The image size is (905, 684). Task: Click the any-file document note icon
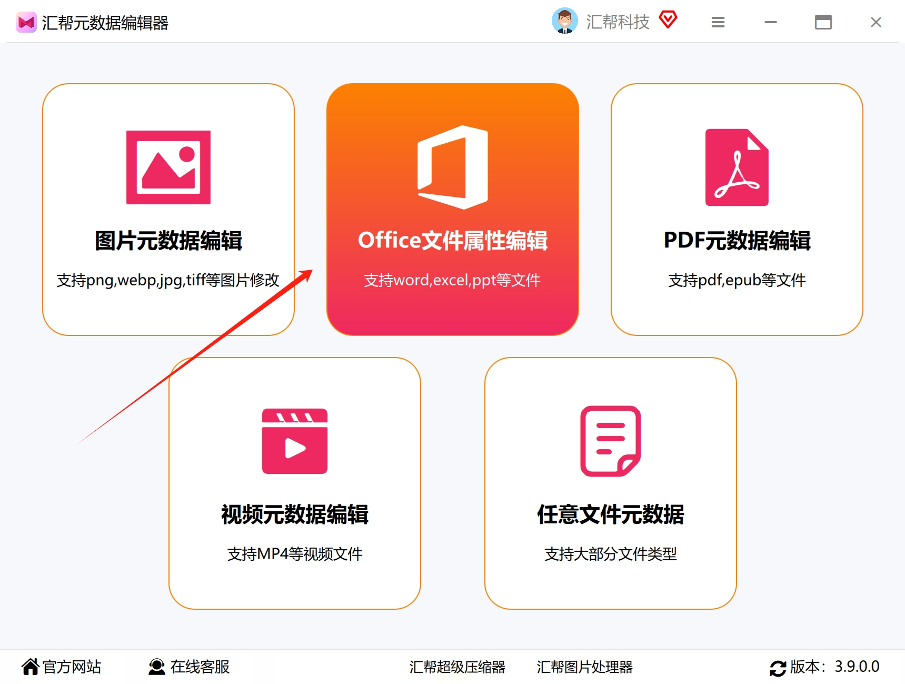(610, 441)
